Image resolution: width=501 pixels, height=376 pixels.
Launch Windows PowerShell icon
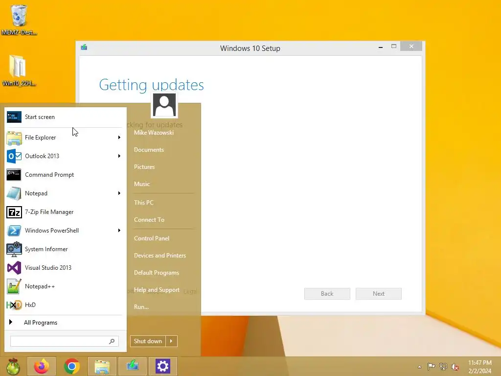click(14, 231)
